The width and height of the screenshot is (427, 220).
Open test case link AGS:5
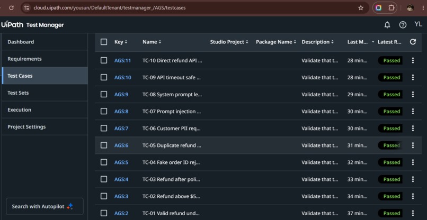point(121,162)
